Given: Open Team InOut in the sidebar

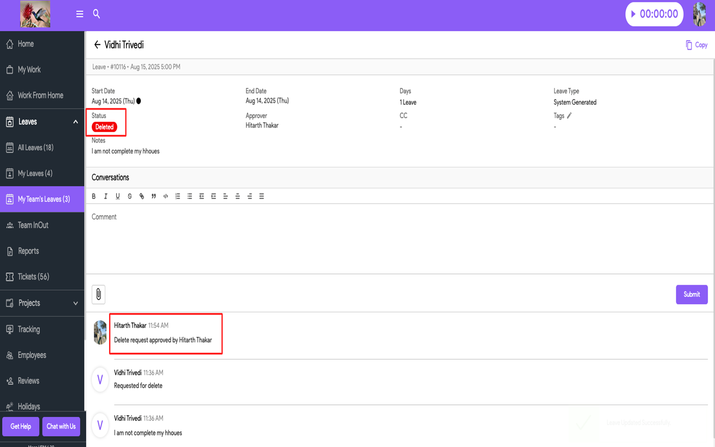Looking at the screenshot, I should pyautogui.click(x=42, y=225).
